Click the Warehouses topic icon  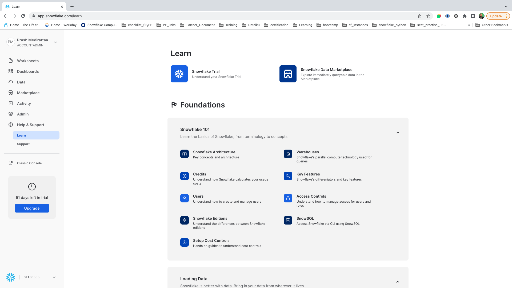tap(288, 154)
